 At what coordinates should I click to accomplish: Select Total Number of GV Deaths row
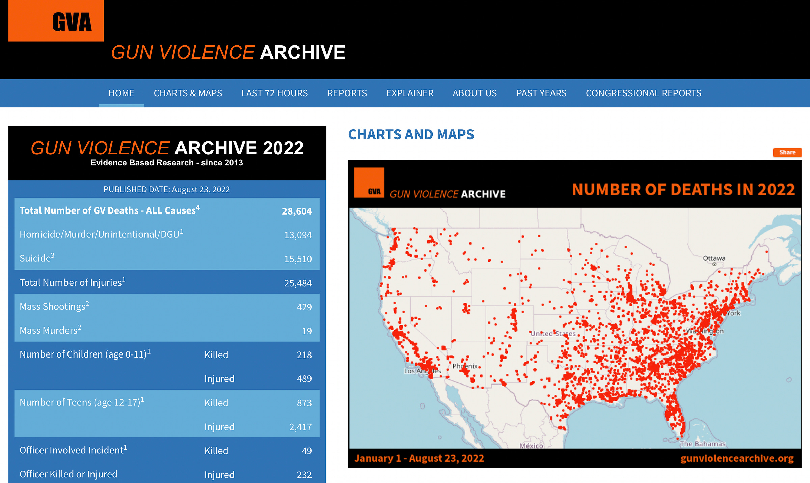click(x=167, y=210)
